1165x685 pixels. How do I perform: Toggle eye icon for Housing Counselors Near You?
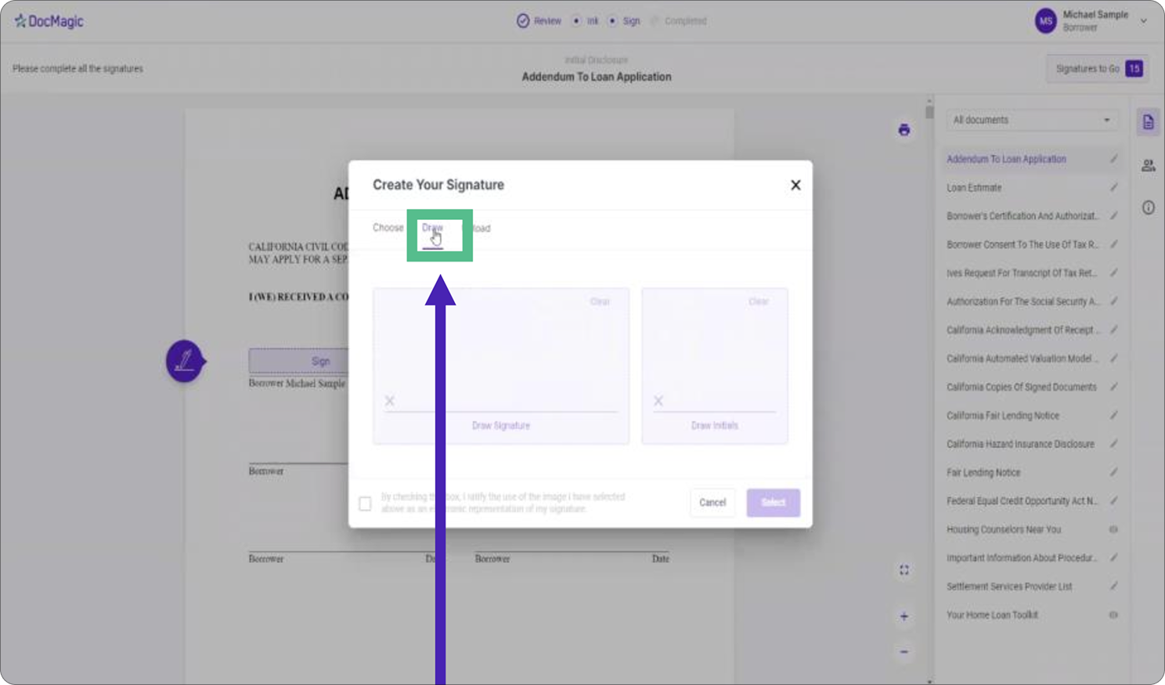(x=1113, y=529)
